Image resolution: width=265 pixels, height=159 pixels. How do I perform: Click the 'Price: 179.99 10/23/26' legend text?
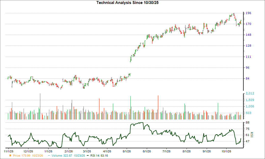[28, 156]
